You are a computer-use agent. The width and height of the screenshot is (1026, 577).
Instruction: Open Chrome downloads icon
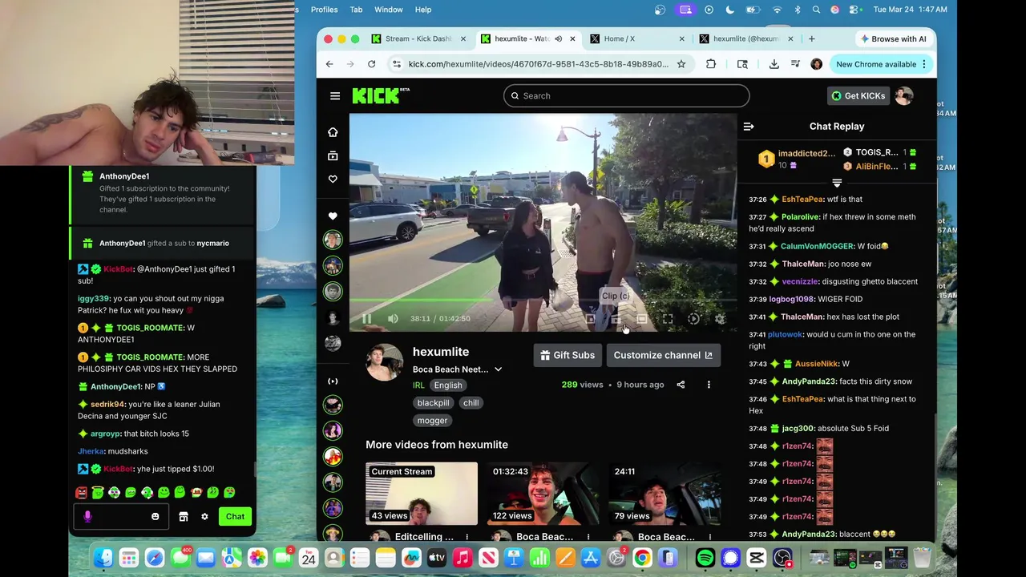coord(774,64)
